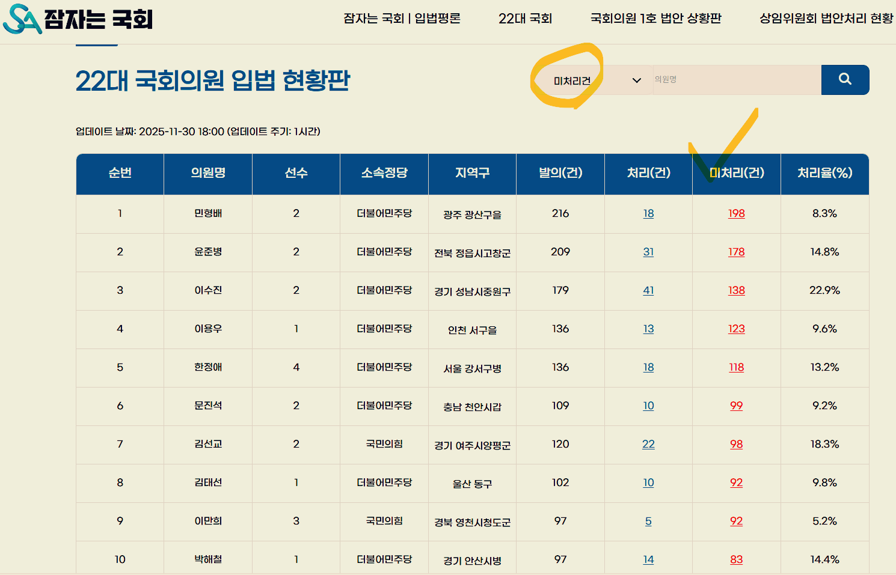Open 이만희's unprocessed bills link 92
The image size is (896, 575).
coord(737,521)
